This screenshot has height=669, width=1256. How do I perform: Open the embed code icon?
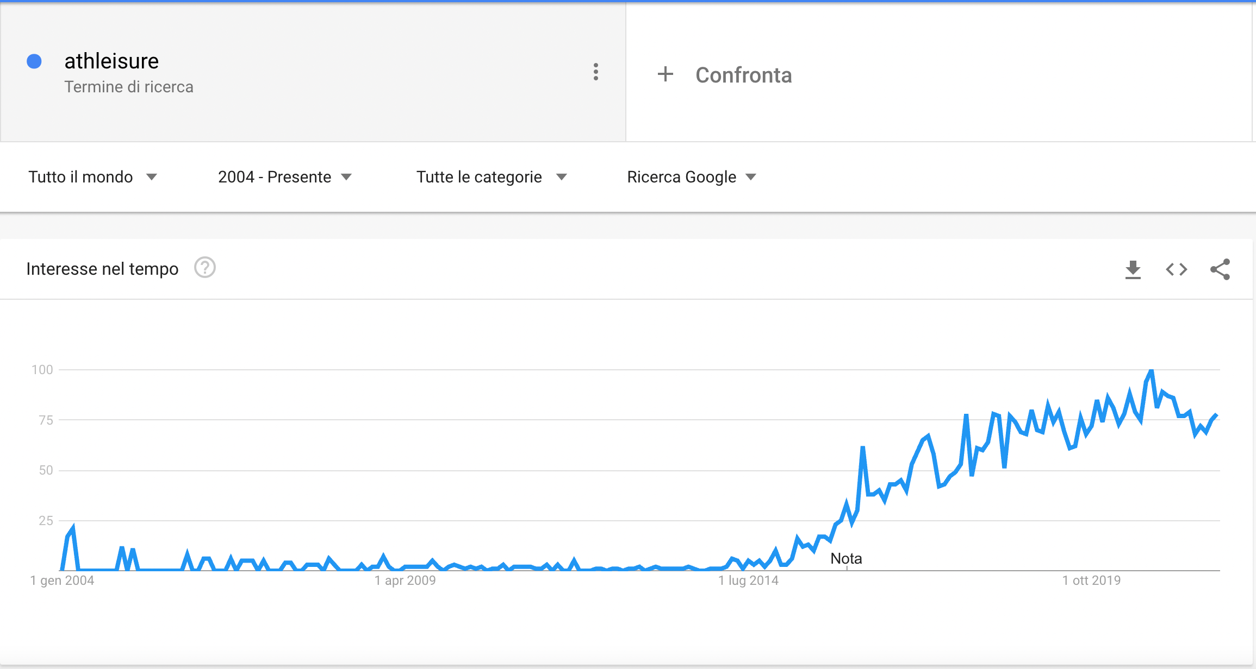pos(1176,269)
